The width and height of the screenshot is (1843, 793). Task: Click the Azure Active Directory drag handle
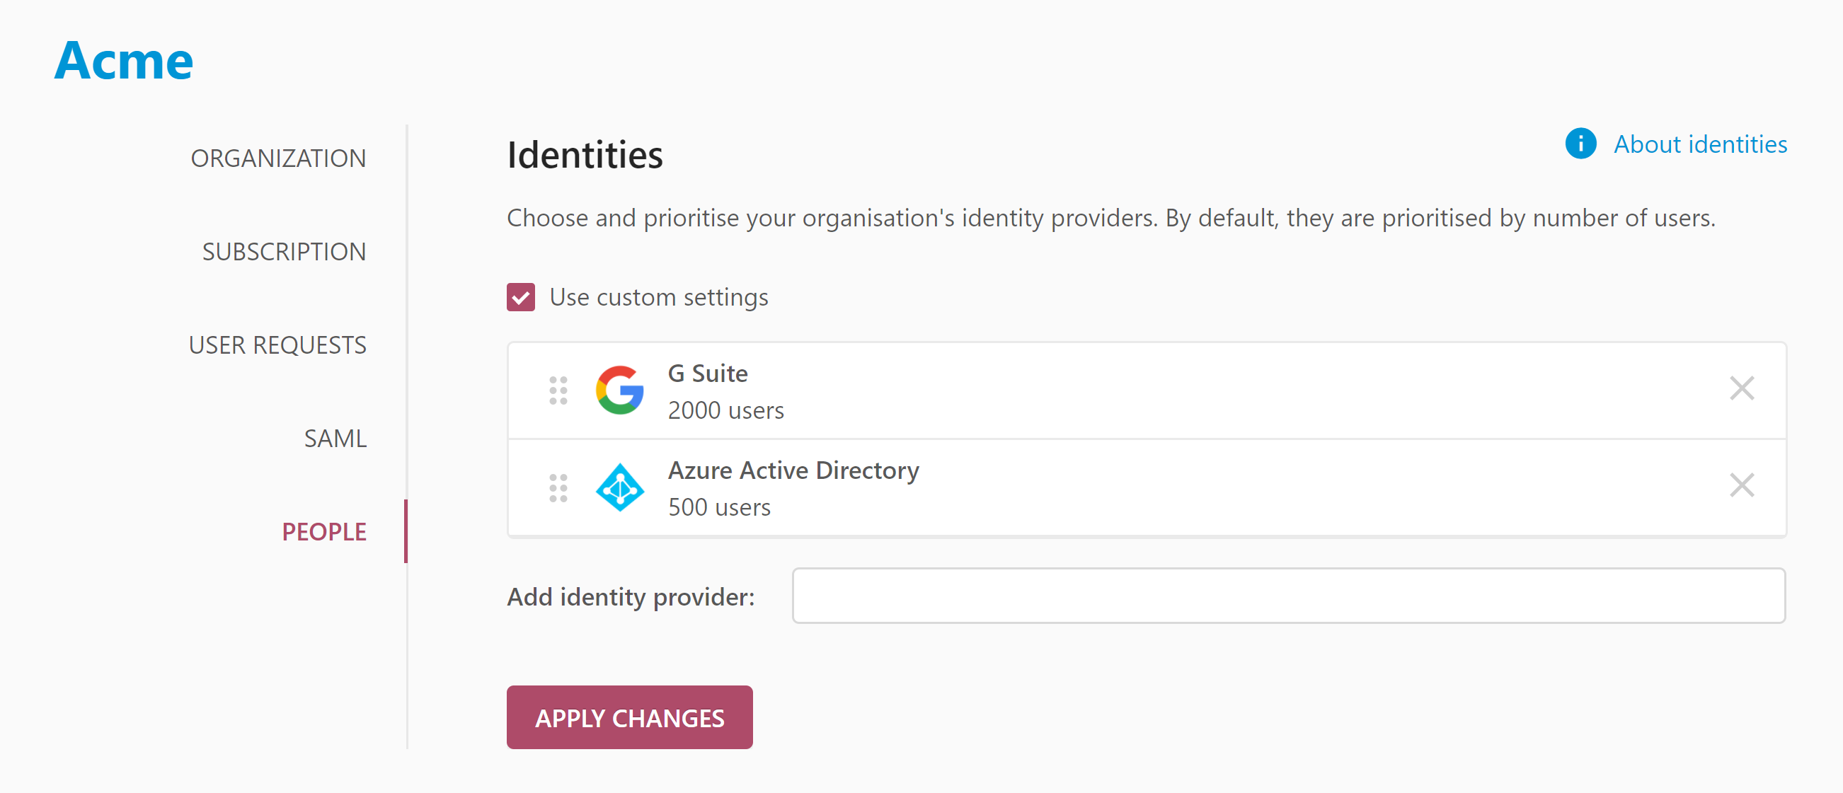coord(558,487)
